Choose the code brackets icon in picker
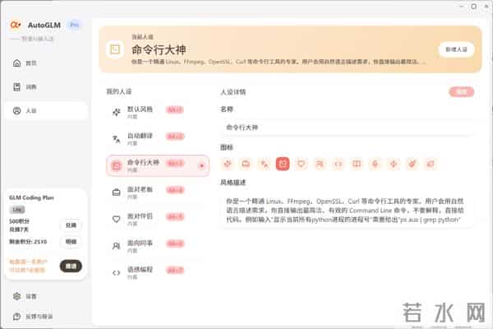493x329 pixels. click(339, 164)
